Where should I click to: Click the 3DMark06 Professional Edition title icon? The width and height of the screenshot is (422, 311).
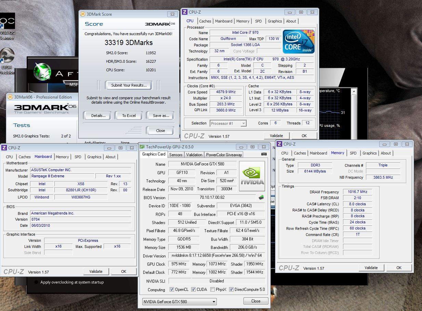click(10, 97)
